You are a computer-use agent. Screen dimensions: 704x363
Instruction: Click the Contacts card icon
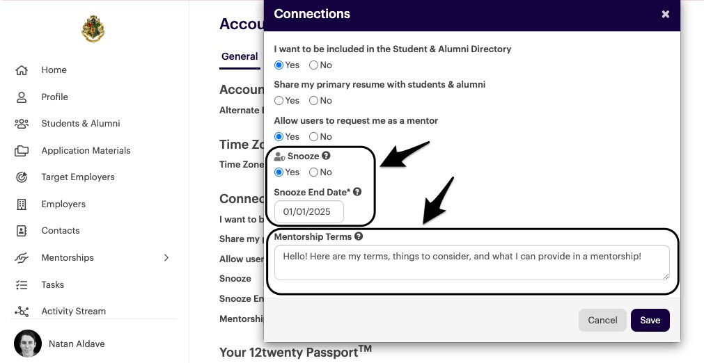coord(22,231)
